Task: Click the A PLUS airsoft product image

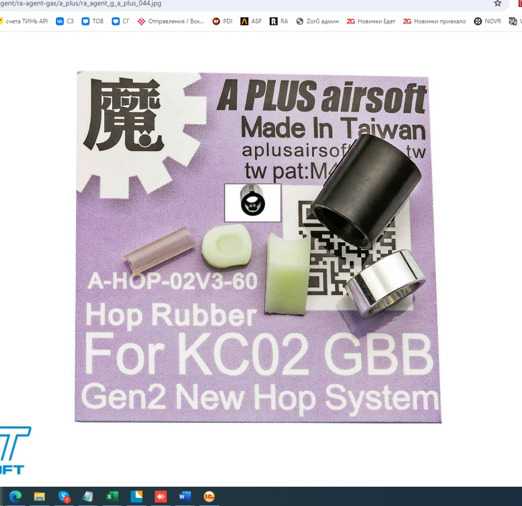Action: tap(258, 247)
